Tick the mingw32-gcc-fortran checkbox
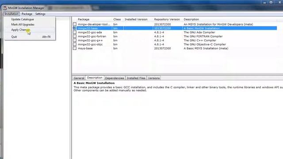The height and width of the screenshot is (159, 283). tap(75, 36)
